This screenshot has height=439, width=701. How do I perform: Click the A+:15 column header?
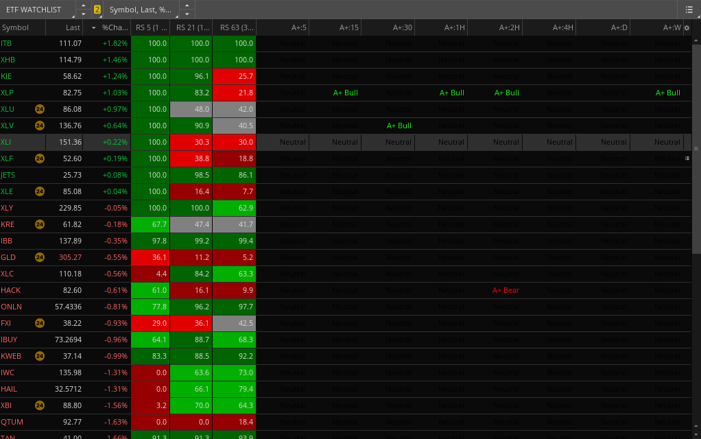335,27
